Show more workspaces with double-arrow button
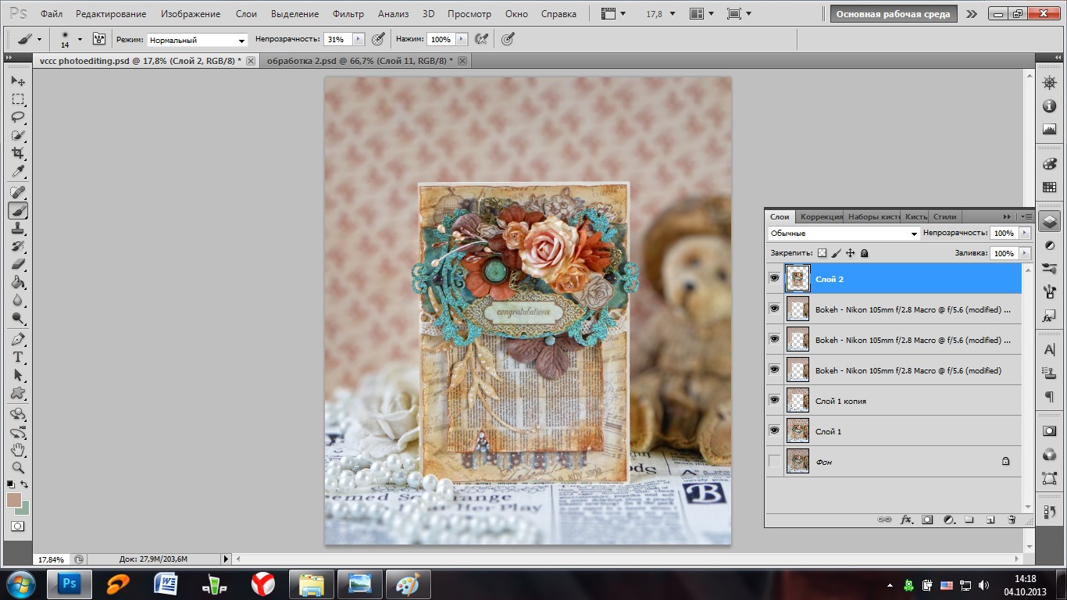The width and height of the screenshot is (1067, 600). tap(971, 14)
